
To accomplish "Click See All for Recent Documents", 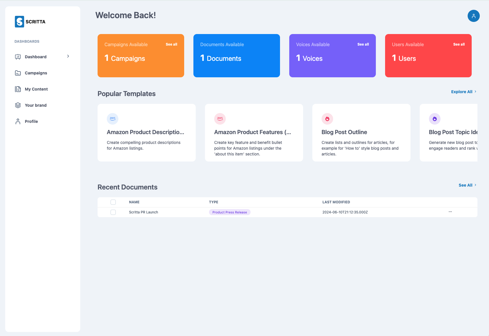I will coord(465,185).
